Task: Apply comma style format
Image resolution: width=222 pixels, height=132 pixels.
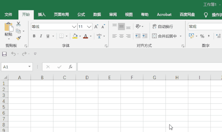Action: 209,36
